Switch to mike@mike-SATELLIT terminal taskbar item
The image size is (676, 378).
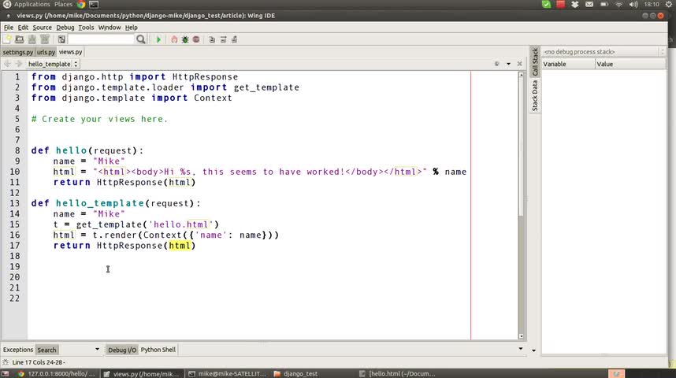[x=227, y=373]
